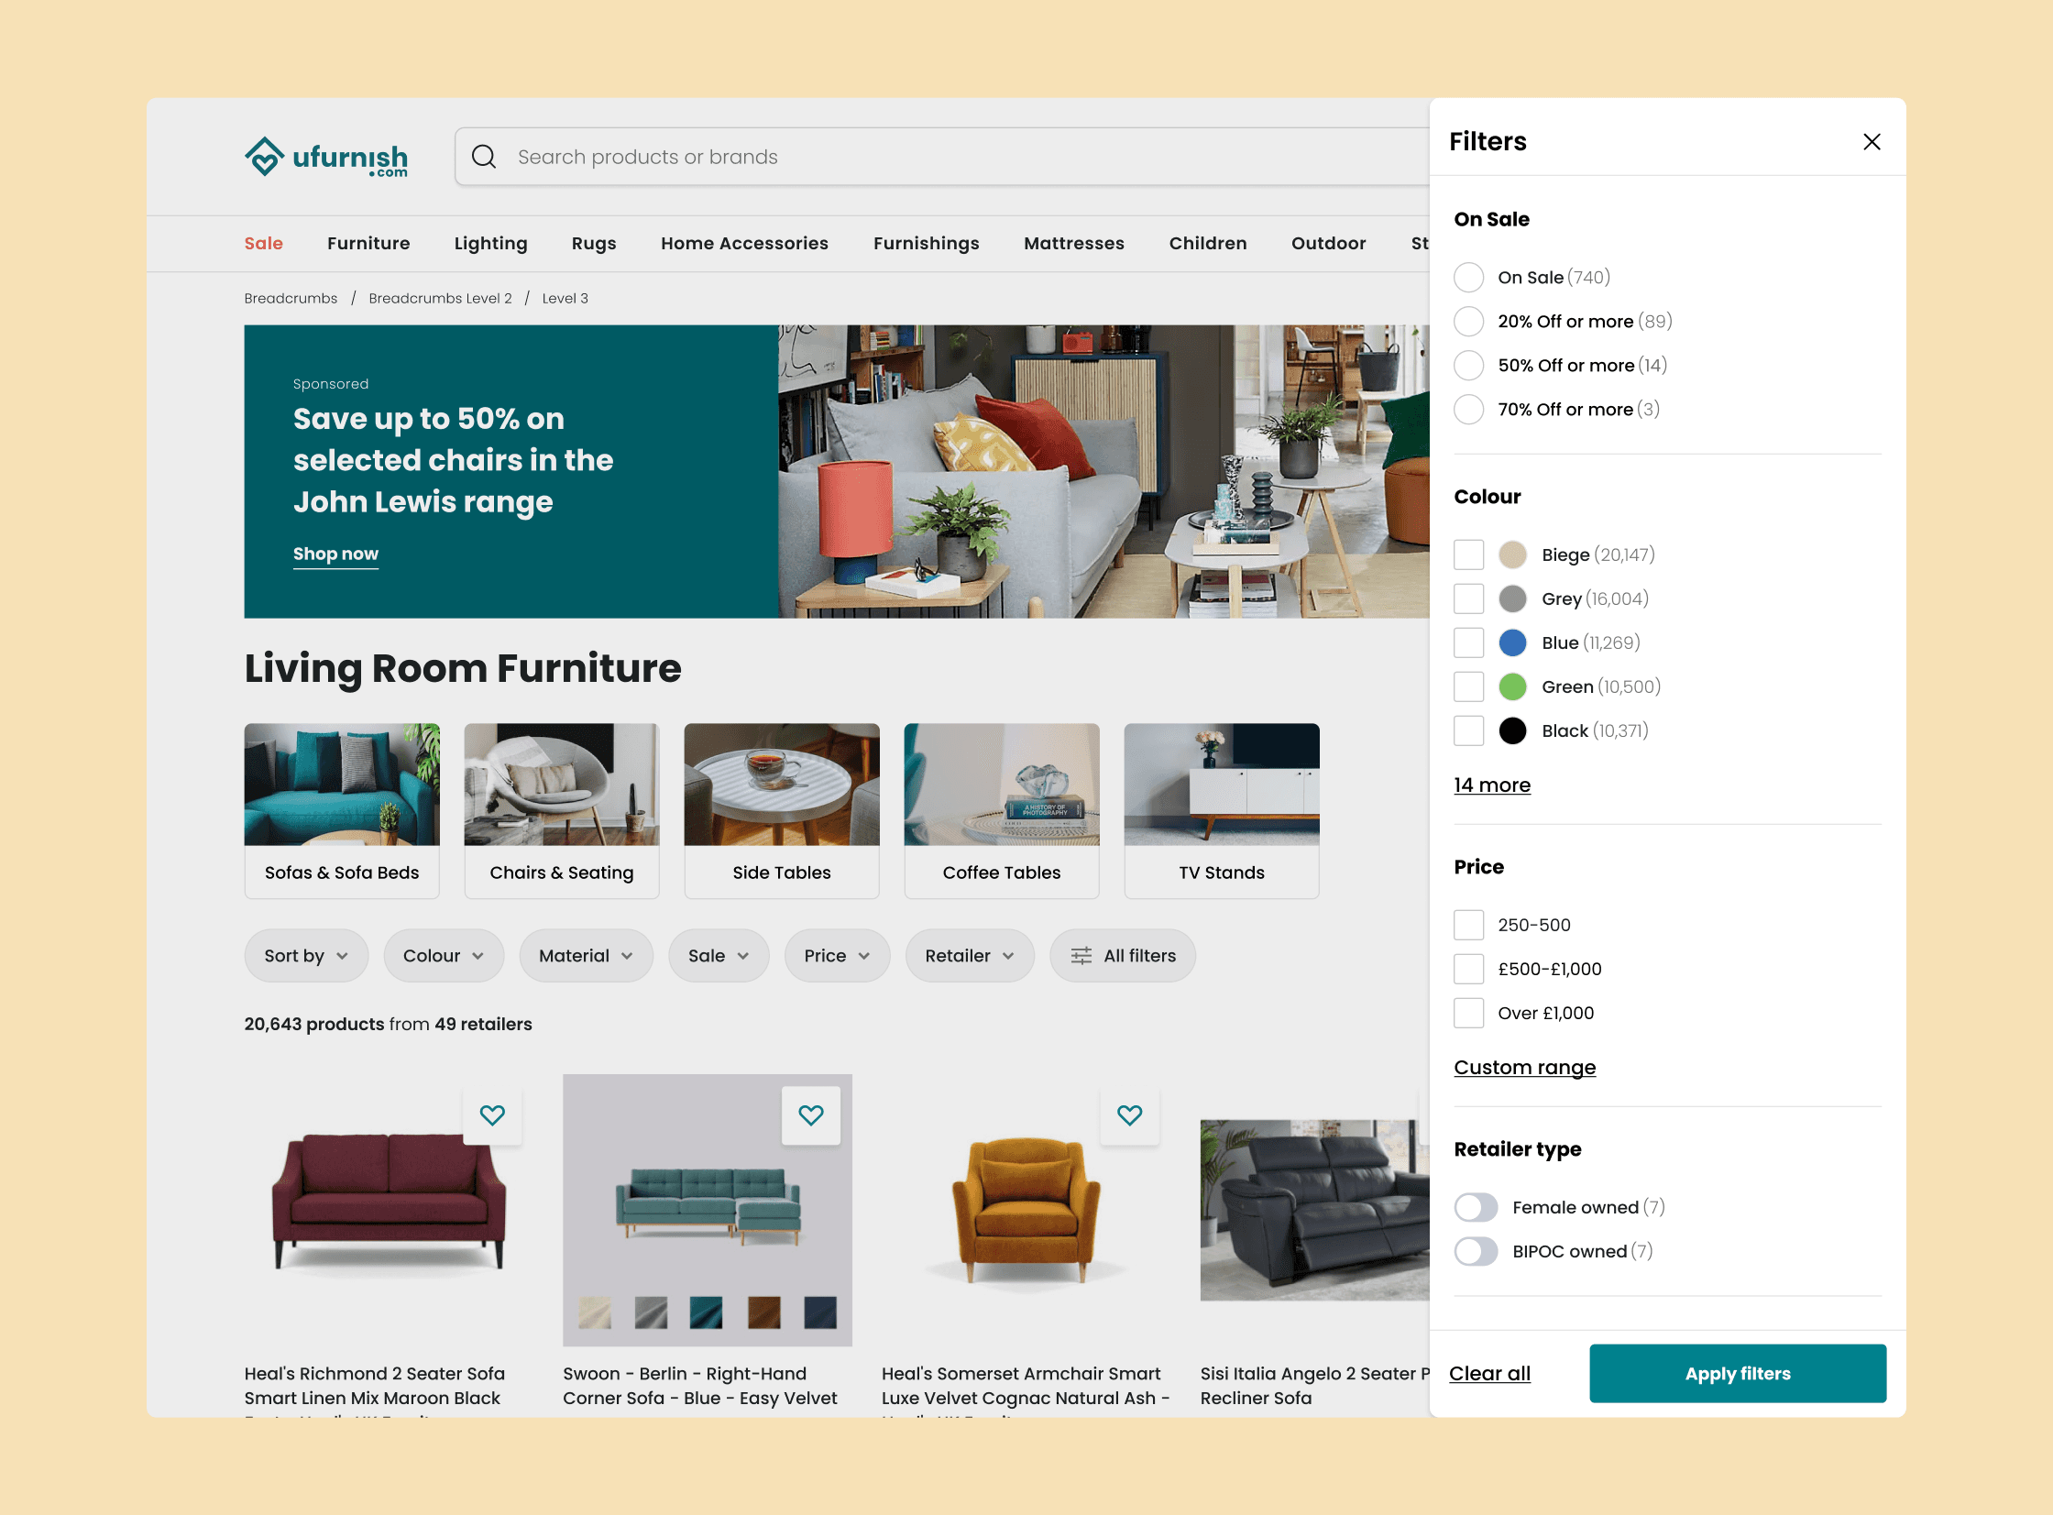Open All filters sliders icon button
The width and height of the screenshot is (2053, 1515).
1123,956
